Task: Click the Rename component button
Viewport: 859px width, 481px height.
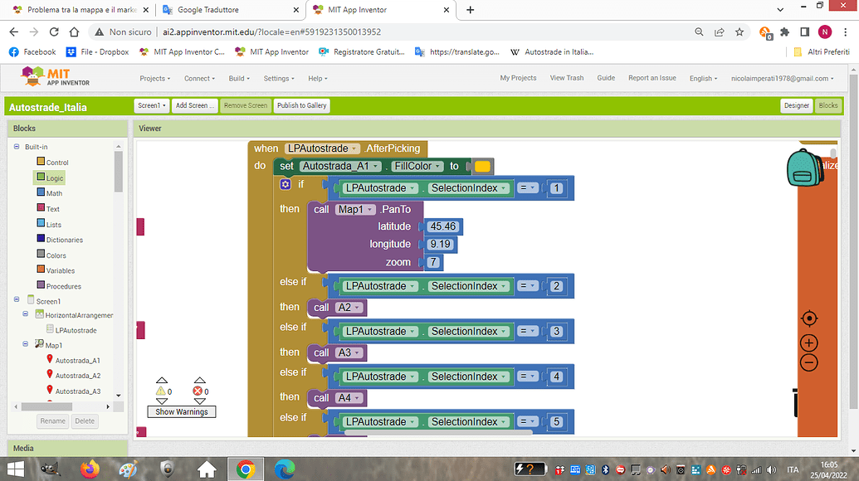Action: point(52,420)
